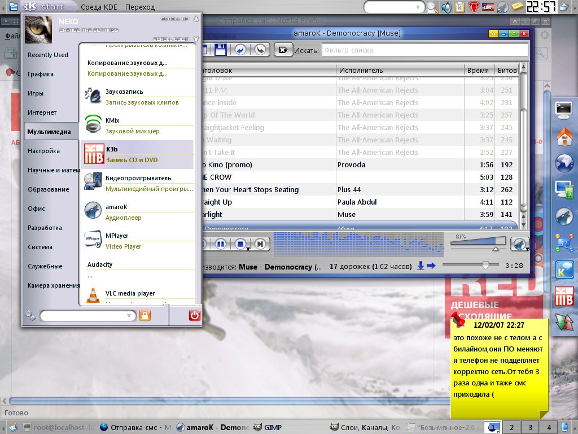Open the K3b CD and DVD burning entry
Image resolution: width=578 pixels, height=434 pixels.
click(x=138, y=154)
